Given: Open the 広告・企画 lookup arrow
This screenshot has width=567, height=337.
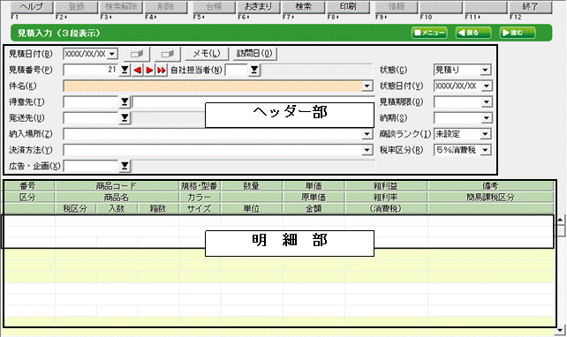Looking at the screenshot, I should (125, 166).
